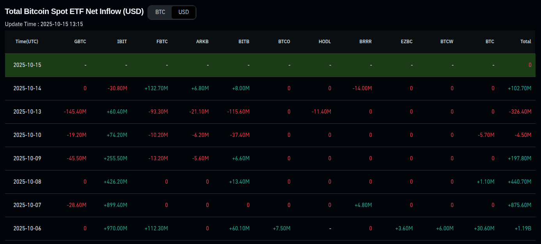541x244 pixels.
Task: Select the FBTC column header
Action: point(162,42)
